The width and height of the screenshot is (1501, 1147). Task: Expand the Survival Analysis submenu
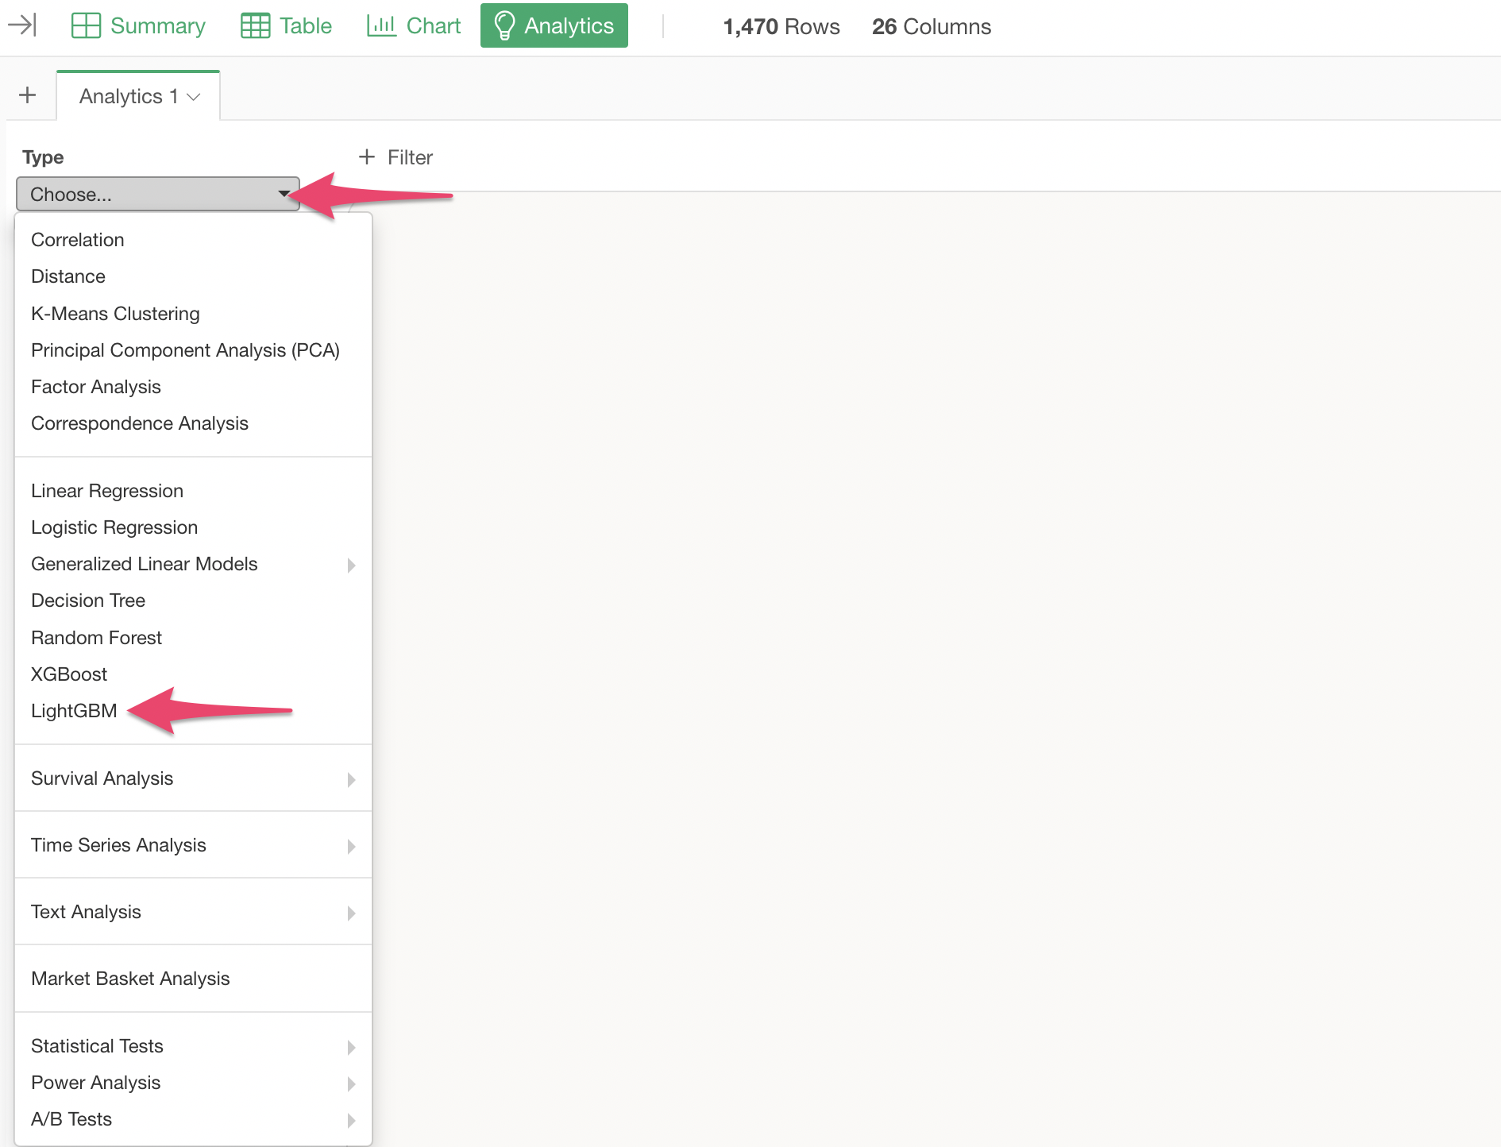[x=351, y=779]
